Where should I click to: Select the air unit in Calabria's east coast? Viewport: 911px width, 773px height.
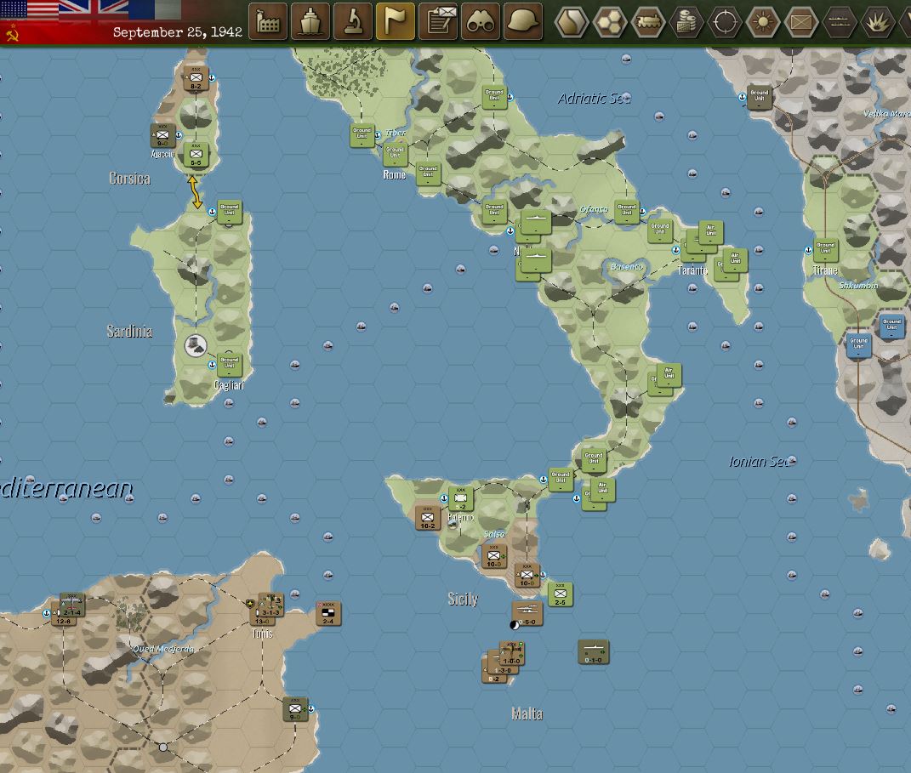click(669, 375)
